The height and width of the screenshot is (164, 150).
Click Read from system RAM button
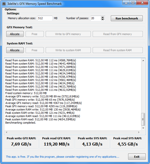[x=118, y=50]
